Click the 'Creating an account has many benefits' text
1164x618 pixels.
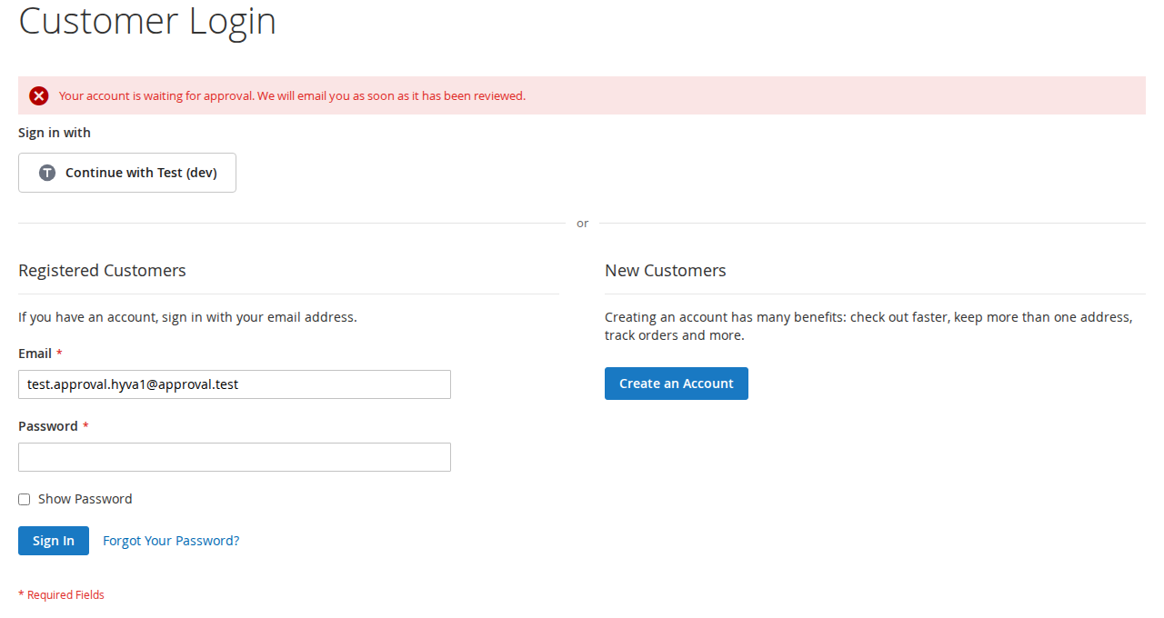(x=868, y=326)
